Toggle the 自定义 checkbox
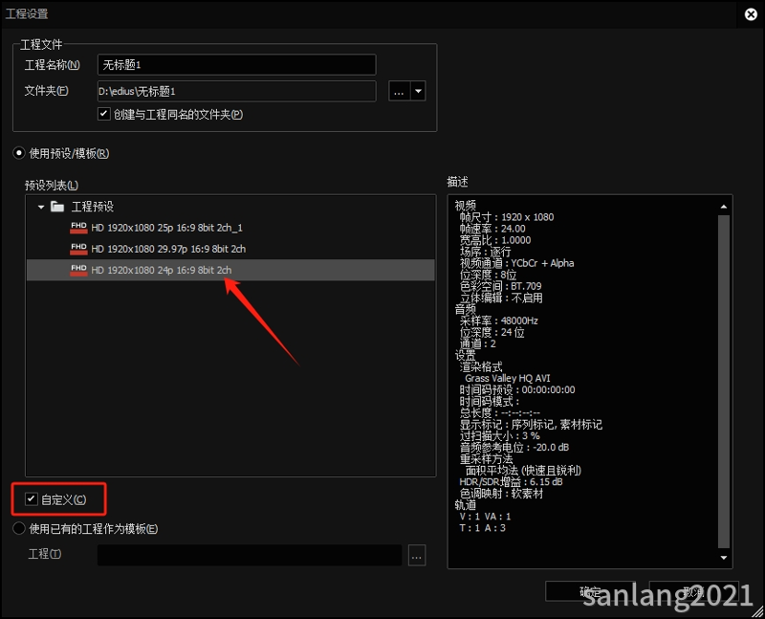The width and height of the screenshot is (765, 619). (32, 498)
